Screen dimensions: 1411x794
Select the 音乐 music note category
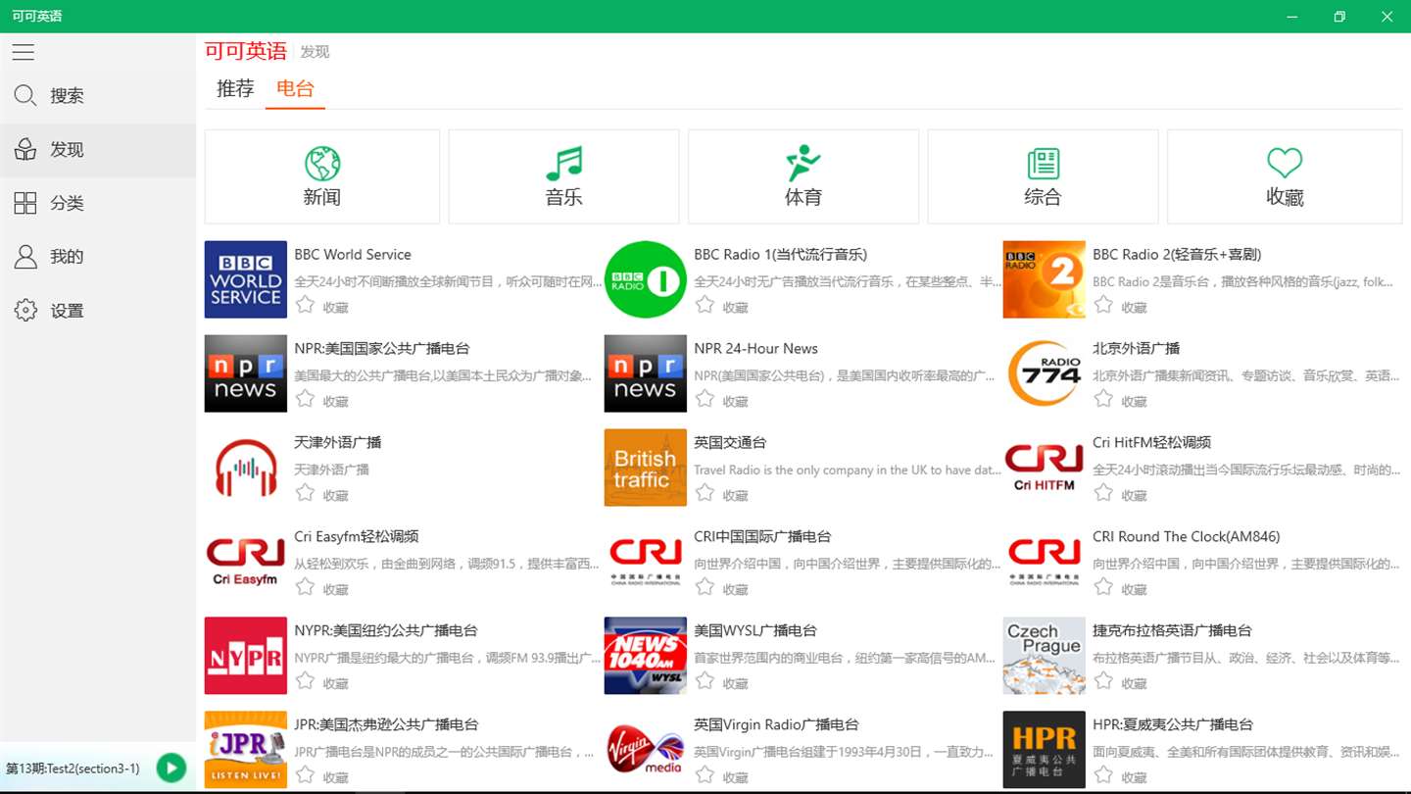click(563, 176)
